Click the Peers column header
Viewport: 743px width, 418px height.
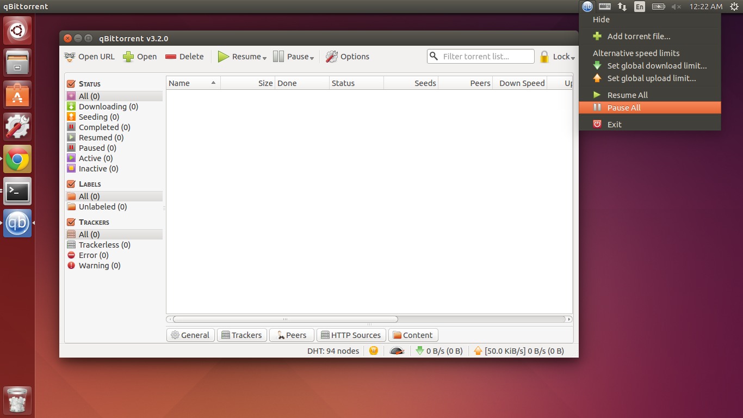[x=465, y=83]
